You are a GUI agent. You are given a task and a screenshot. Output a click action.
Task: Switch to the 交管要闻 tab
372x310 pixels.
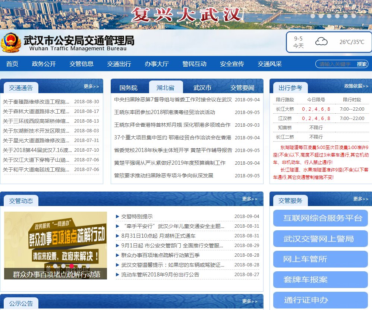click(x=243, y=88)
